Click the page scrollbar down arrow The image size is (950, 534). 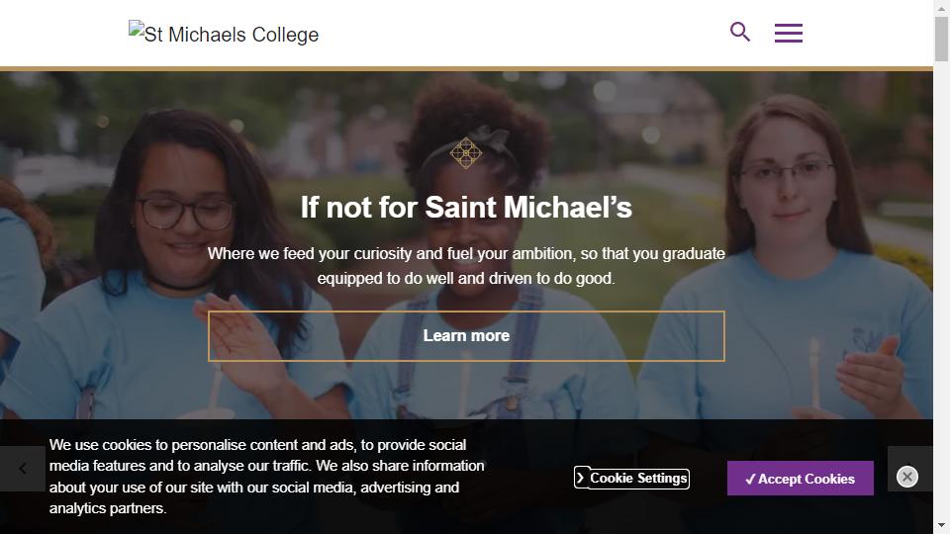941,525
